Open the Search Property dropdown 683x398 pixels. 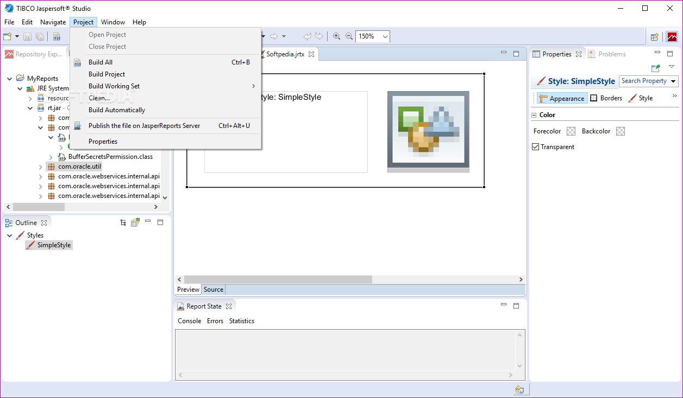click(x=674, y=81)
